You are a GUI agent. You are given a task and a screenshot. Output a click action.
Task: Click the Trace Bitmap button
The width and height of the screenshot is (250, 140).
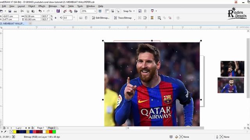pyautogui.click(x=123, y=18)
